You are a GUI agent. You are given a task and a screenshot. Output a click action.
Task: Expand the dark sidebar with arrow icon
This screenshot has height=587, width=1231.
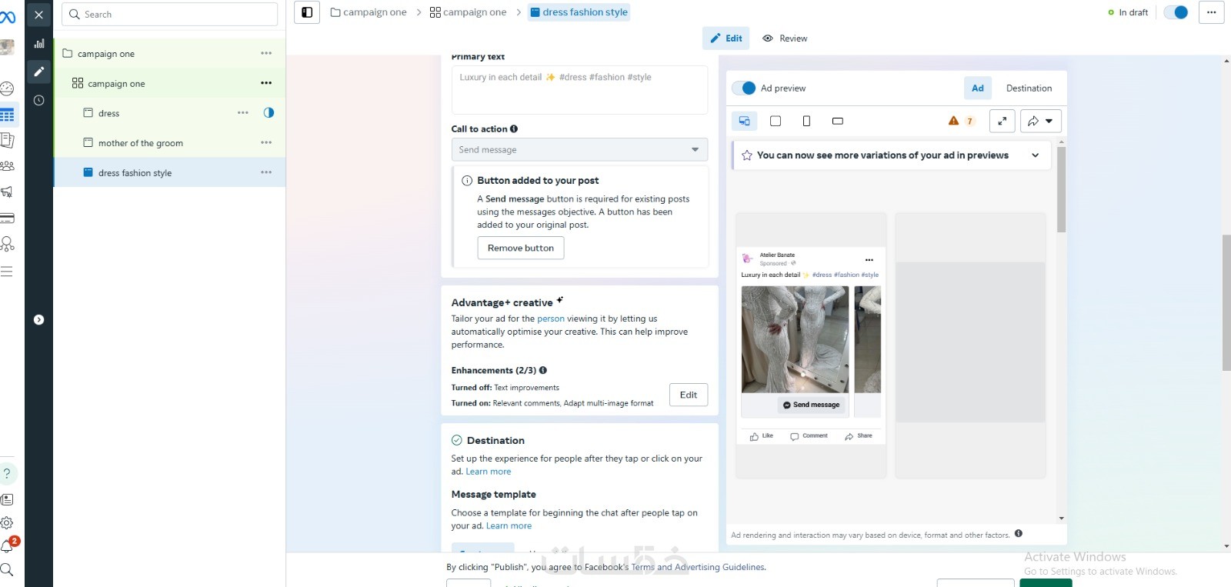point(38,320)
